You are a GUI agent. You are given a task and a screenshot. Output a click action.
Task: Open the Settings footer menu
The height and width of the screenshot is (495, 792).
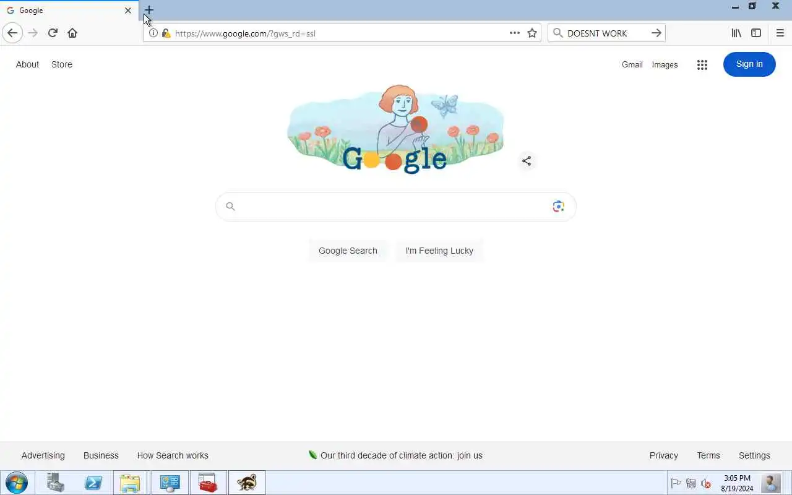[754, 455]
